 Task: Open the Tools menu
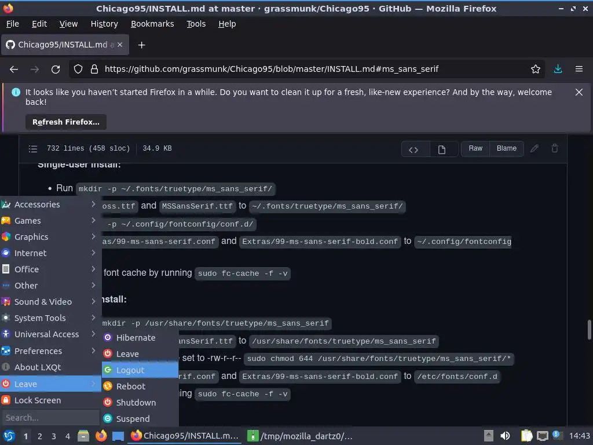[x=196, y=24]
